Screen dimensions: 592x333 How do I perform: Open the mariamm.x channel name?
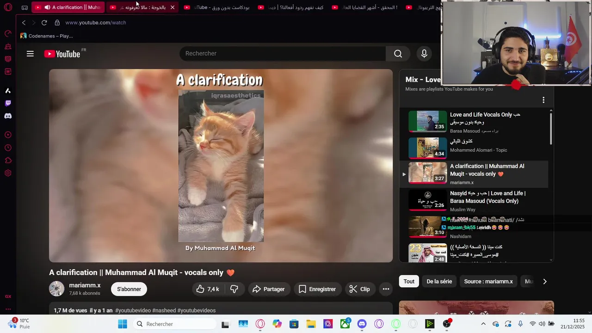click(85, 285)
